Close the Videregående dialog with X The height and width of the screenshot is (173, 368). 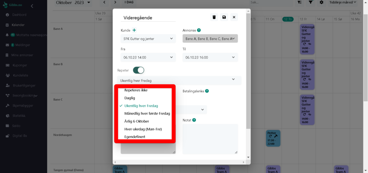[234, 17]
